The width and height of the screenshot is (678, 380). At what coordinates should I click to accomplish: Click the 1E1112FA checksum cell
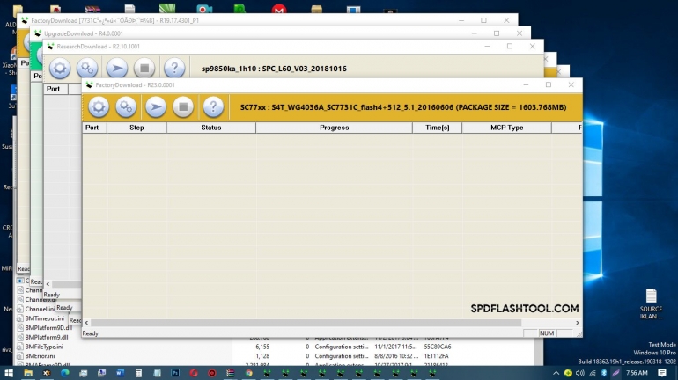point(436,356)
